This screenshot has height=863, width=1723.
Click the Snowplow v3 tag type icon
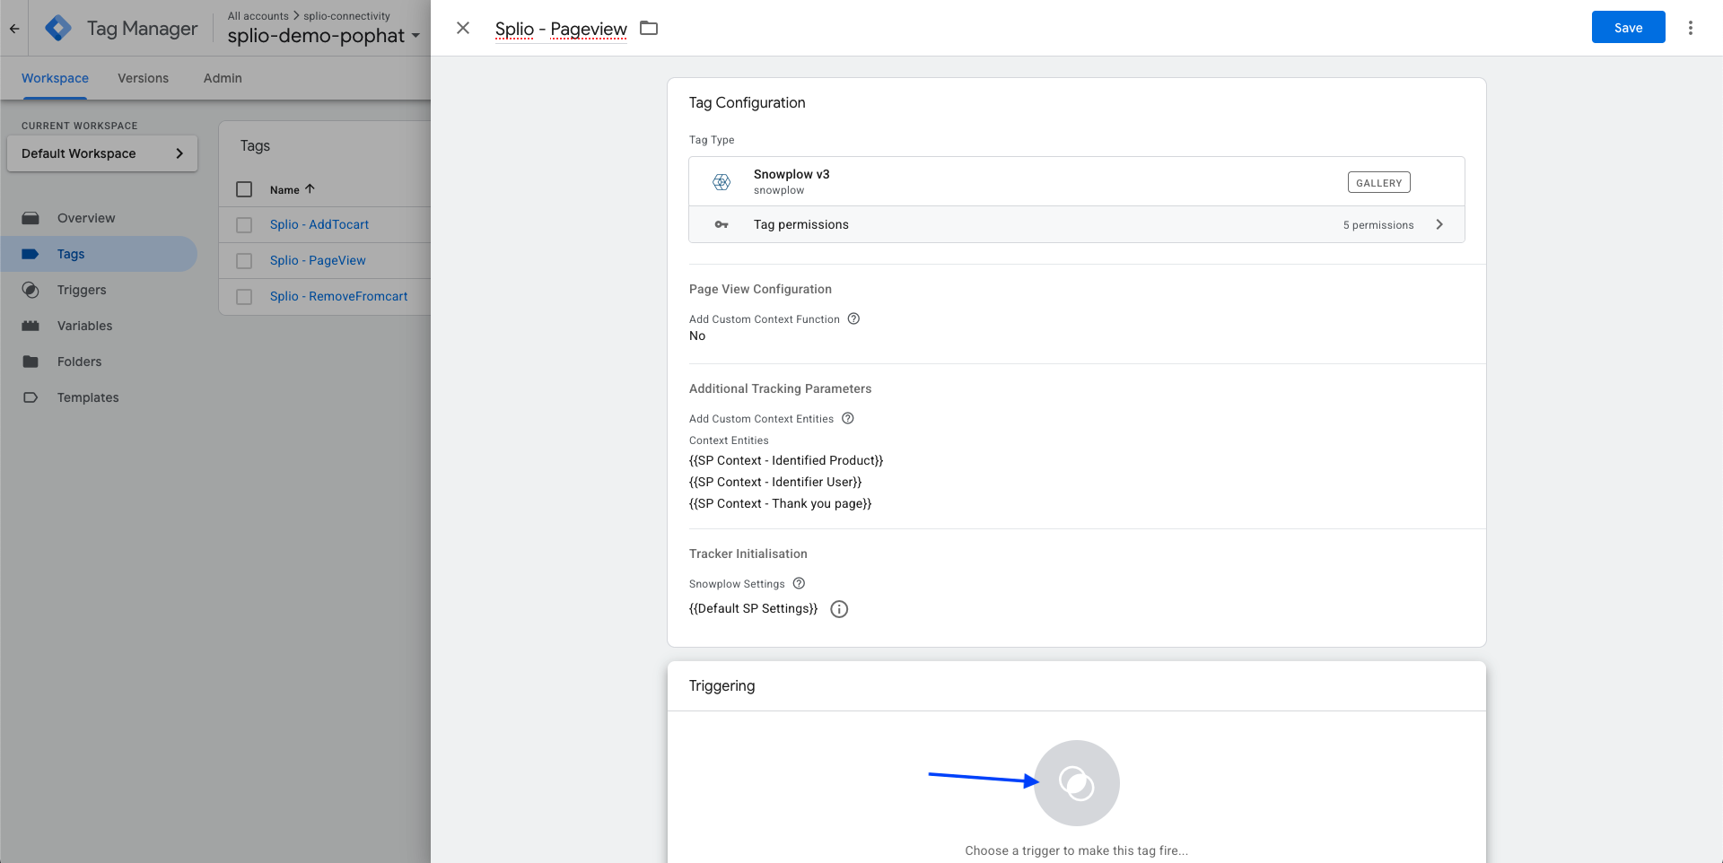point(722,182)
